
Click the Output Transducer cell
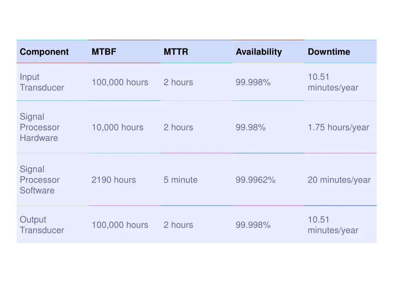[x=53, y=225]
